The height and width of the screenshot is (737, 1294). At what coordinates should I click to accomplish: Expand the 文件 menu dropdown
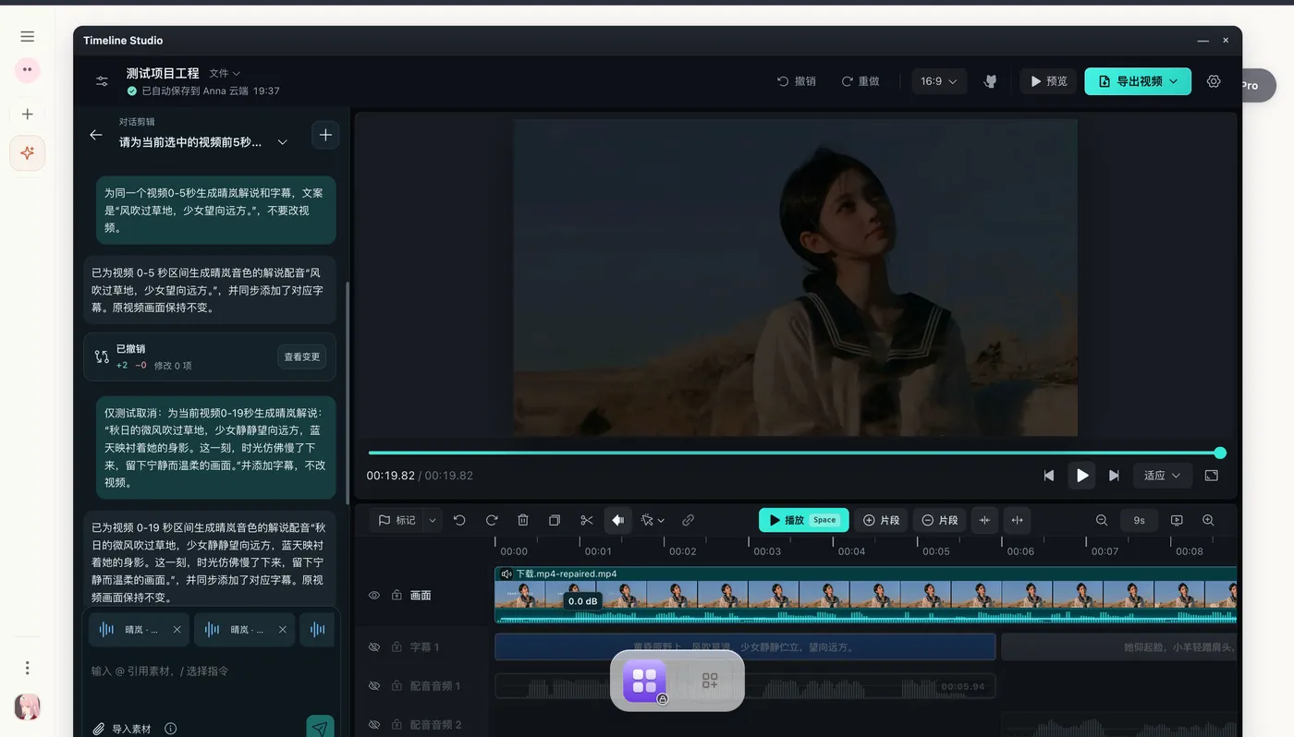(x=225, y=73)
